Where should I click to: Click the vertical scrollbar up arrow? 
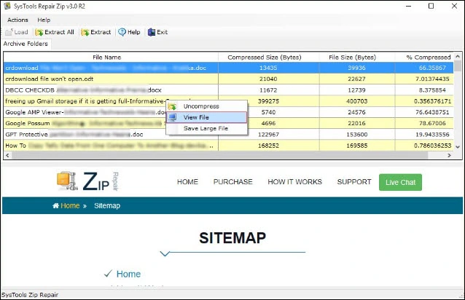[x=458, y=56]
